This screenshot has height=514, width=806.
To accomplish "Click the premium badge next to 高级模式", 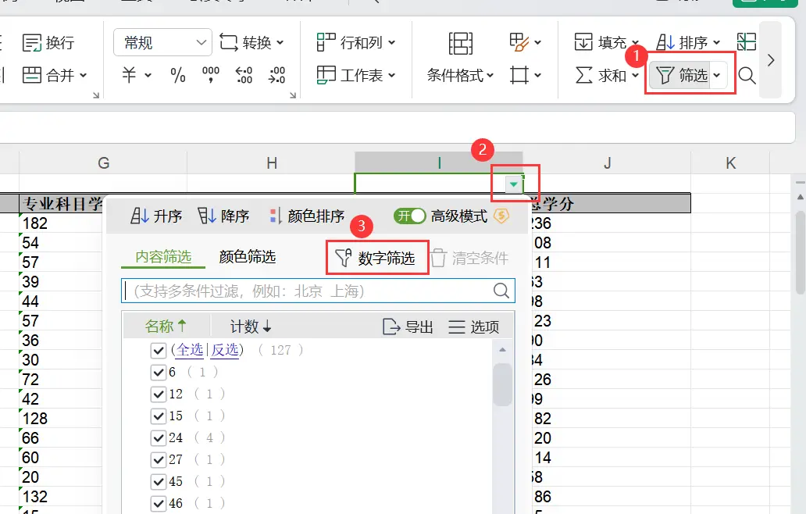I will point(501,216).
